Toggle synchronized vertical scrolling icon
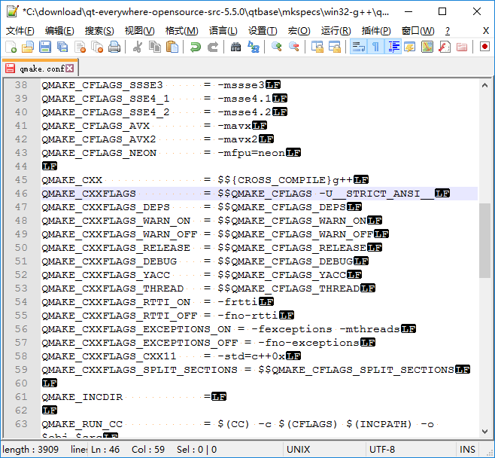Viewport: 495px width, 458px height. point(317,47)
